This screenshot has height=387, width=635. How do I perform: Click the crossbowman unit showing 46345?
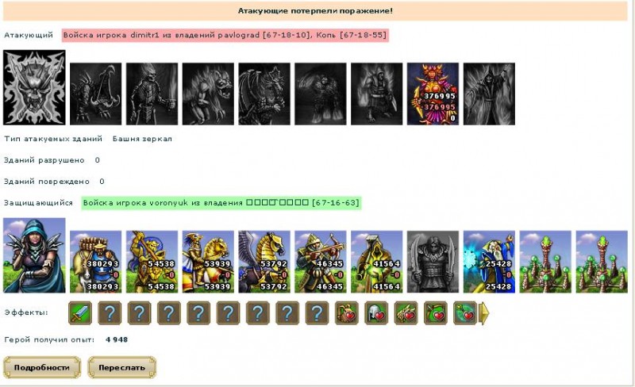point(321,262)
